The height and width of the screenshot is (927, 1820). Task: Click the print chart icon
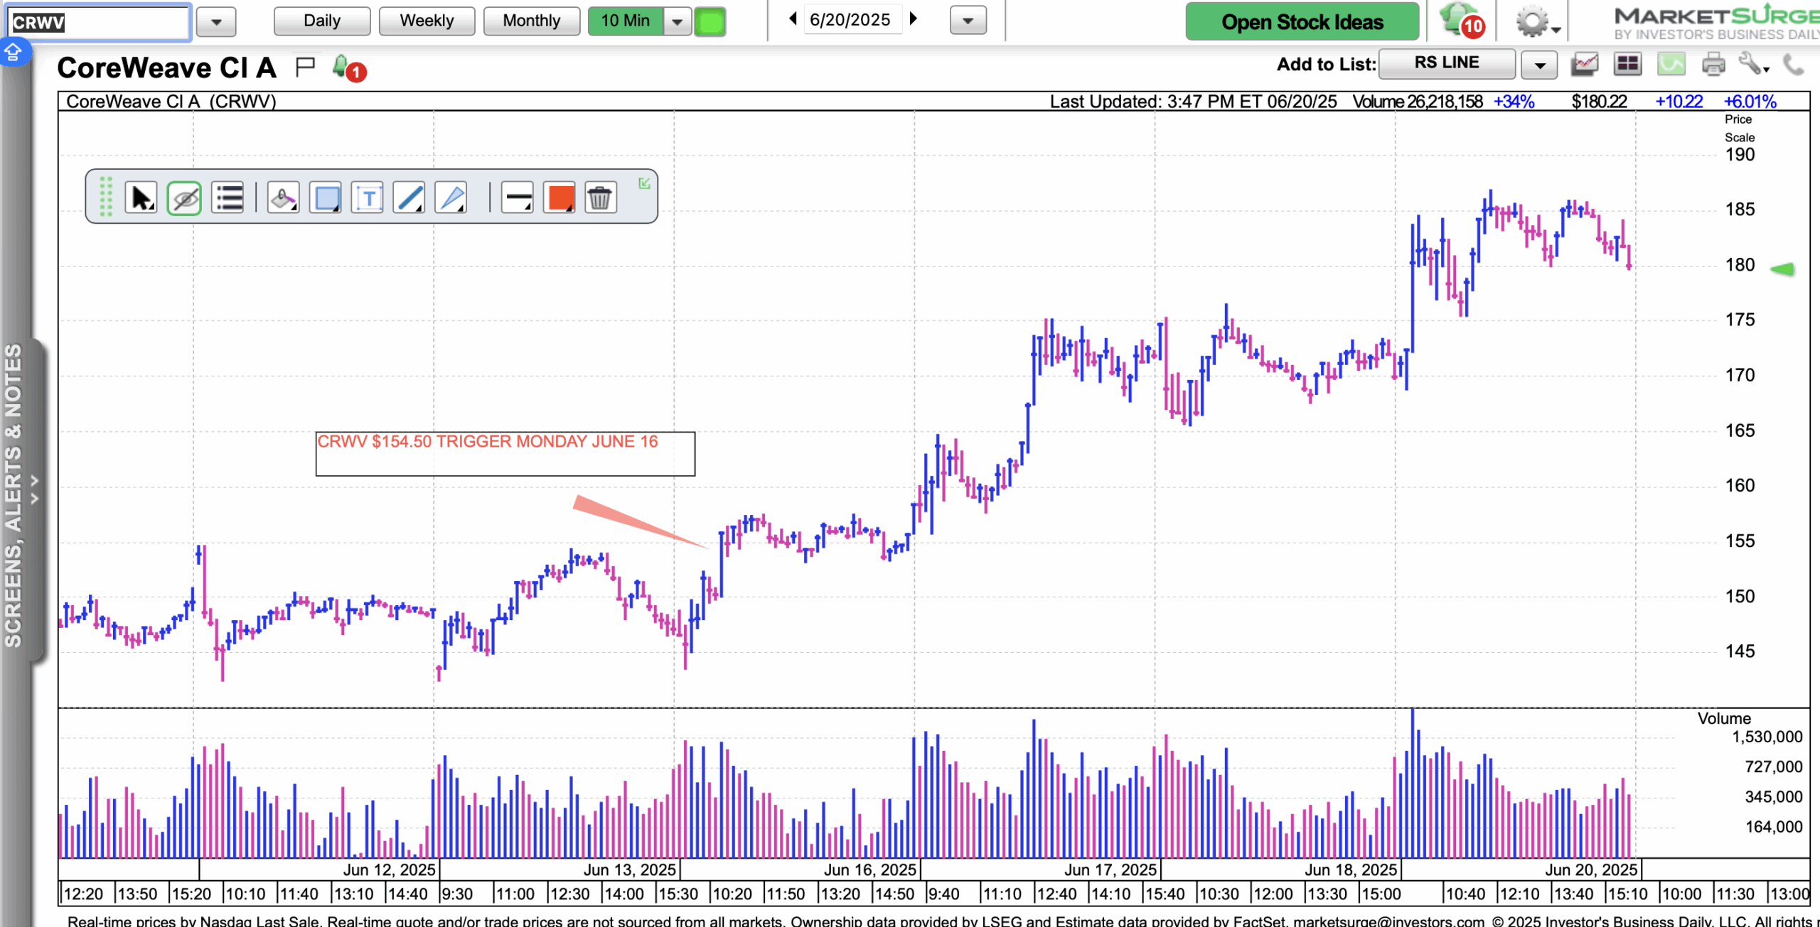point(1713,65)
